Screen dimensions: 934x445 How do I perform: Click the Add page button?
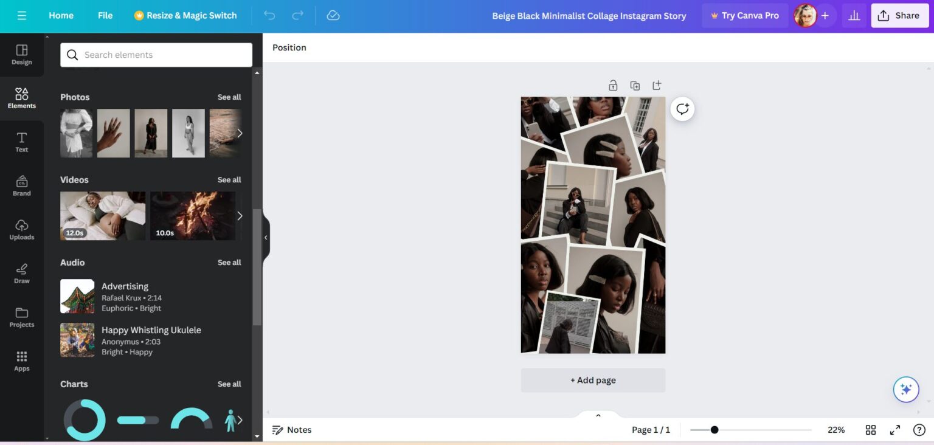click(x=593, y=381)
